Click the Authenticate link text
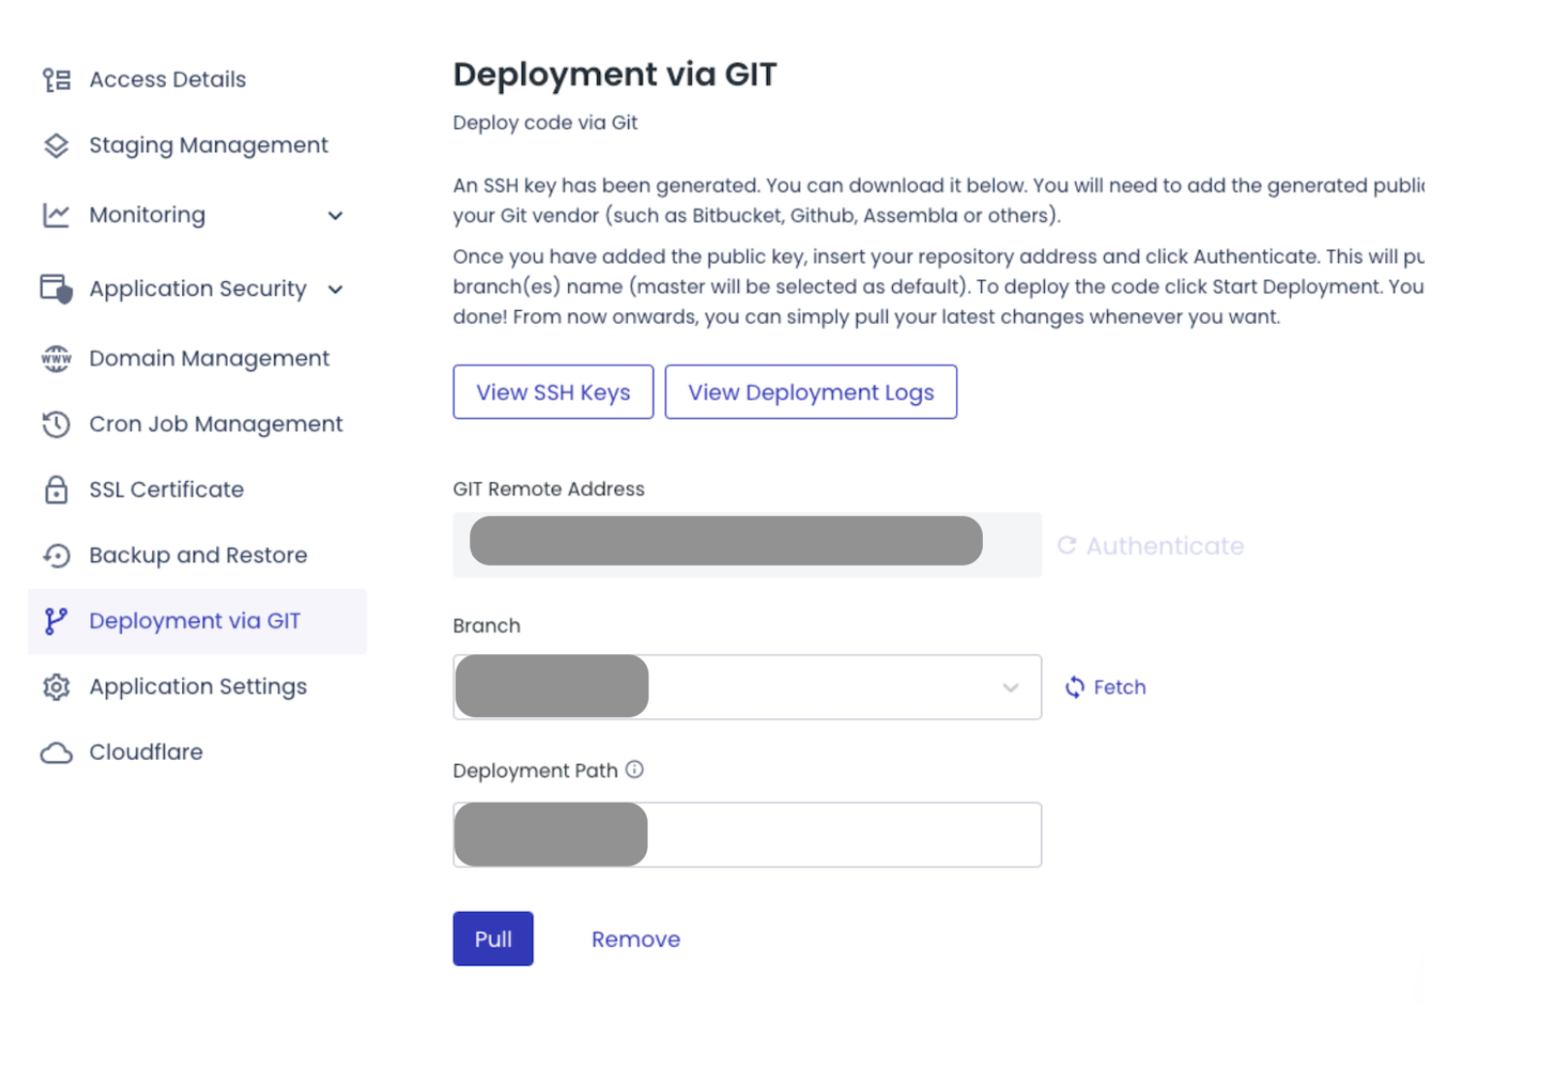1555x1076 pixels. coord(1165,546)
